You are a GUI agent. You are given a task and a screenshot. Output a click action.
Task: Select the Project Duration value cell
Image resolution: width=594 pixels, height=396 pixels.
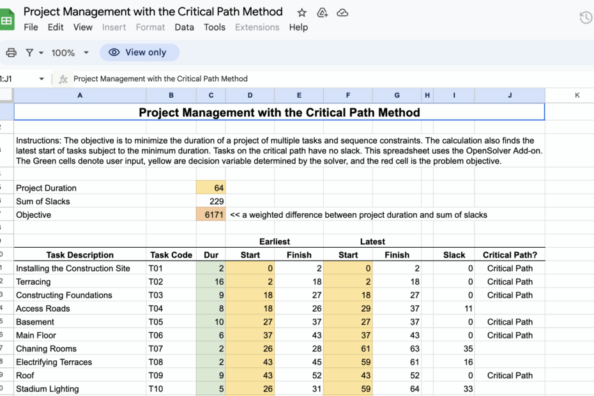point(211,188)
